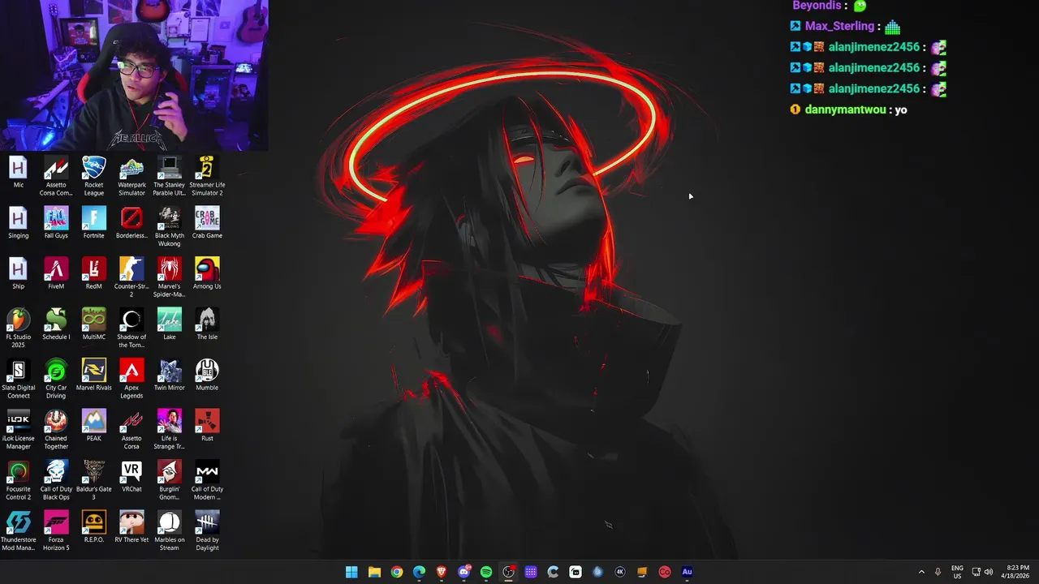Launch The Isle desktop icon
1039x584 pixels.
(x=207, y=324)
